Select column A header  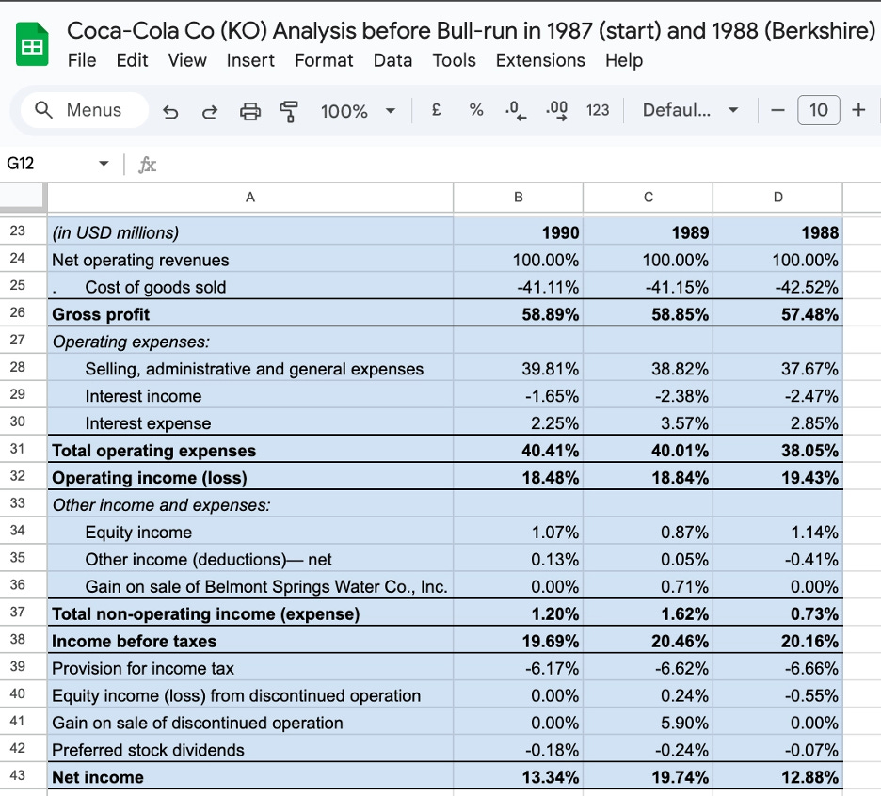point(250,198)
